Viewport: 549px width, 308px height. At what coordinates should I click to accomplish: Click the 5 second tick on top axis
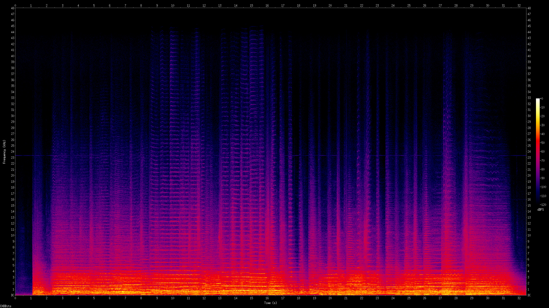[x=94, y=5]
